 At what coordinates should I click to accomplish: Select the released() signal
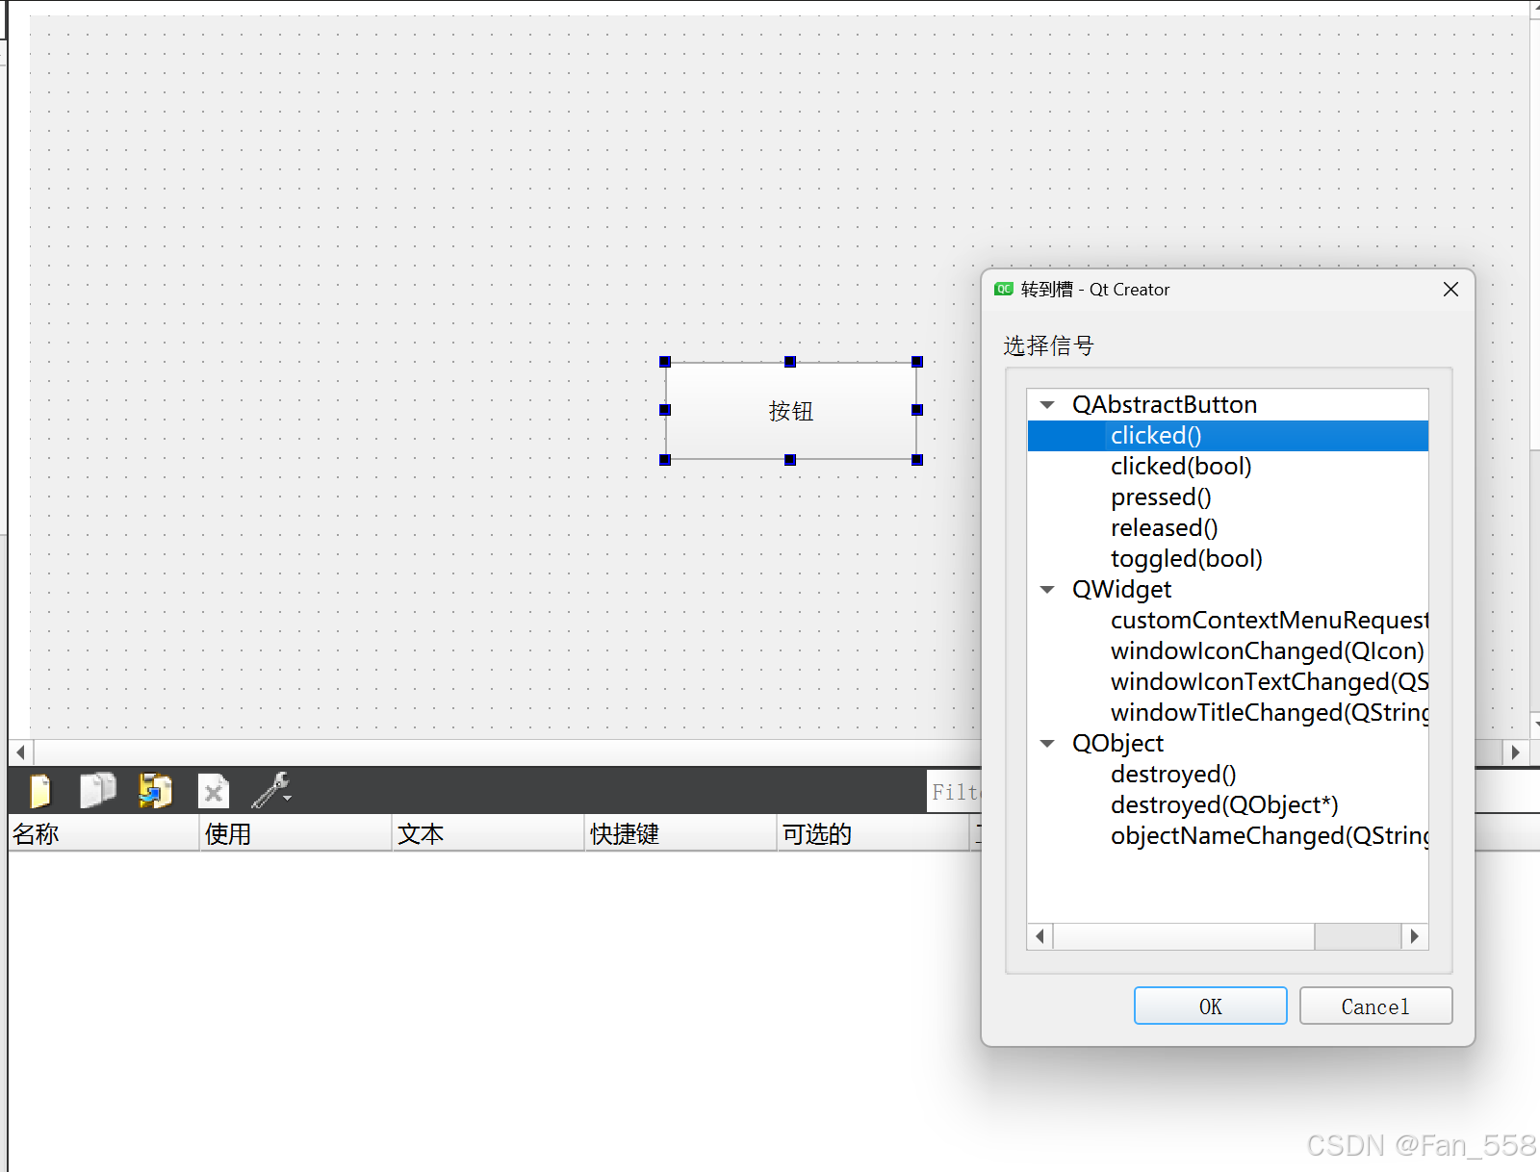[x=1228, y=528]
